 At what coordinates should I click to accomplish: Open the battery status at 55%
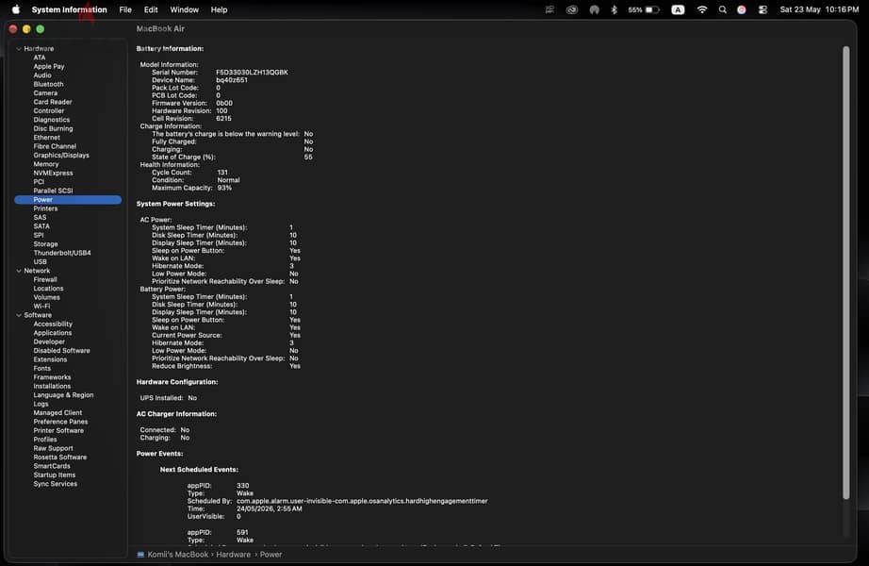point(644,9)
